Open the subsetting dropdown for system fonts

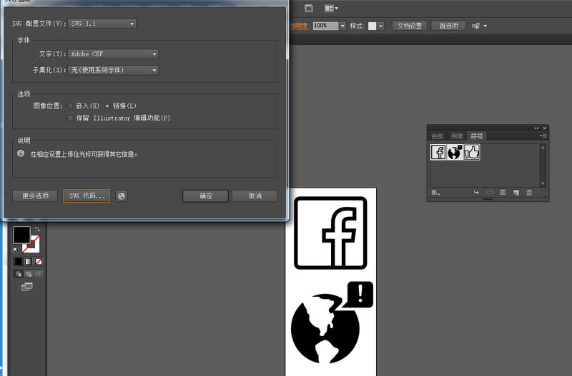pos(113,70)
